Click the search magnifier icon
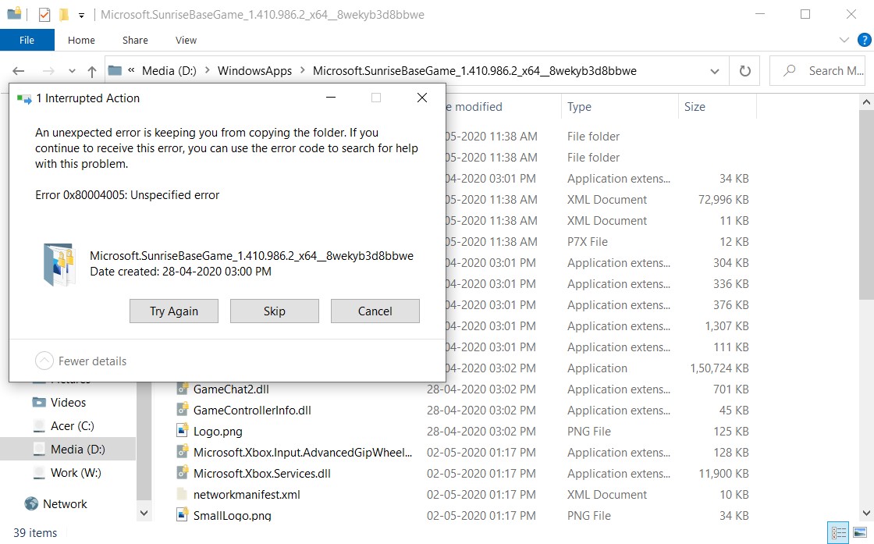 [789, 71]
